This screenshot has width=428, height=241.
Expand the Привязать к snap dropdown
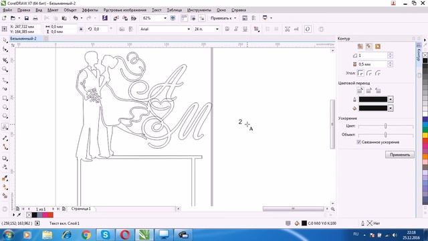pyautogui.click(x=235, y=18)
